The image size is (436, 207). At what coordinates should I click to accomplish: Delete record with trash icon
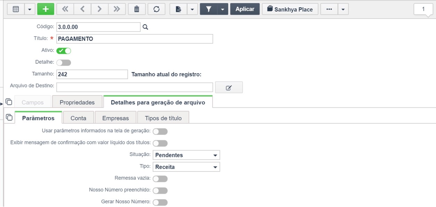(137, 9)
